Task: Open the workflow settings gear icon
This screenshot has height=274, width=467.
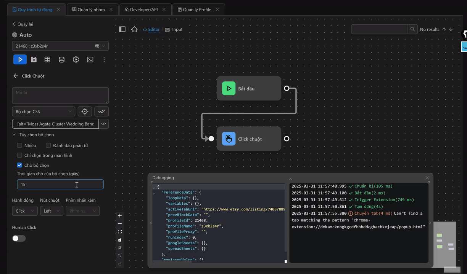Action: [76, 59]
